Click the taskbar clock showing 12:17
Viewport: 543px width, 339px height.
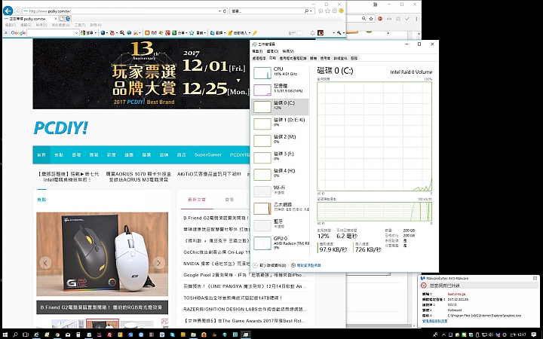[x=518, y=334]
